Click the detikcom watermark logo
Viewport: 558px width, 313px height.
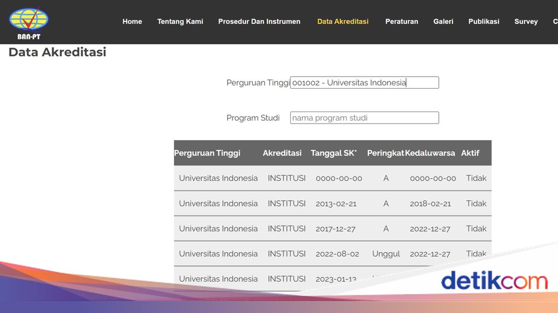(x=494, y=281)
